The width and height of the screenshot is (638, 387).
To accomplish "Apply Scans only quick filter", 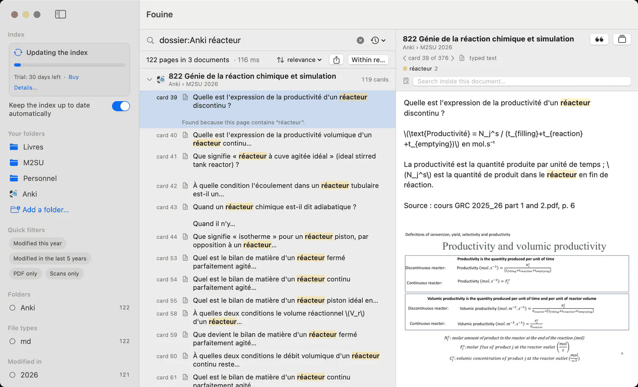I will (64, 273).
